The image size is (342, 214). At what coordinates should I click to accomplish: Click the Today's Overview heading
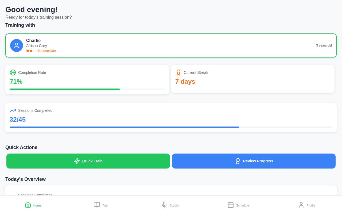click(x=25, y=179)
